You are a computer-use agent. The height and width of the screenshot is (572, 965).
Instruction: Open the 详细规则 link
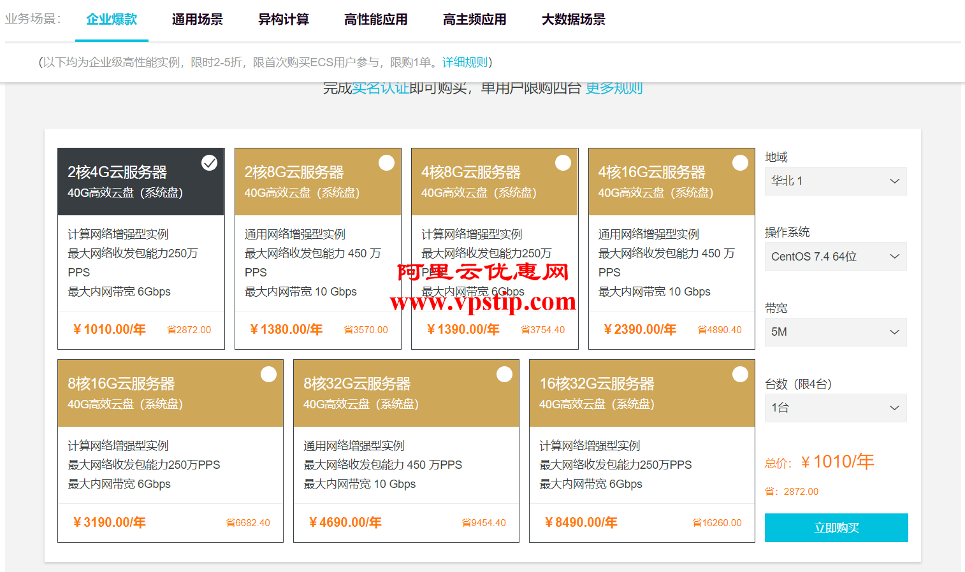pos(465,62)
